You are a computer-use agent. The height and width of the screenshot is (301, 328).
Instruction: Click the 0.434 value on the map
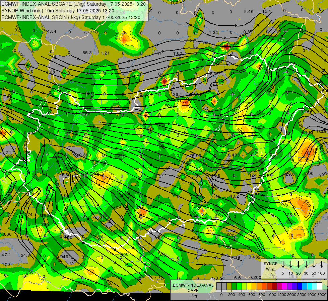[30, 133]
